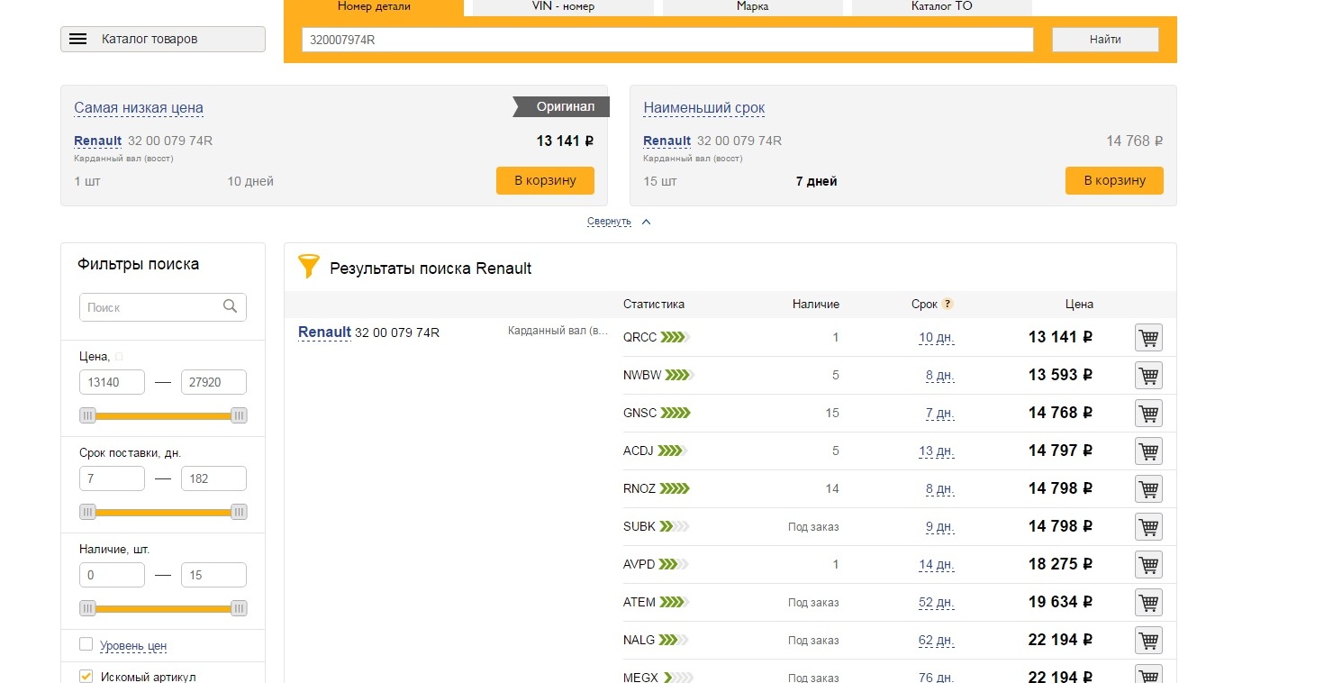Screen dimensions: 1324x683
Task: Add ATEM 19 634 ₽ offer to cart
Action: click(1148, 603)
